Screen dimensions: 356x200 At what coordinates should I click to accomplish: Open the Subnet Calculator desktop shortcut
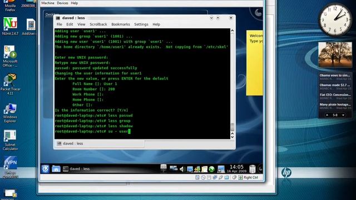[x=10, y=140]
